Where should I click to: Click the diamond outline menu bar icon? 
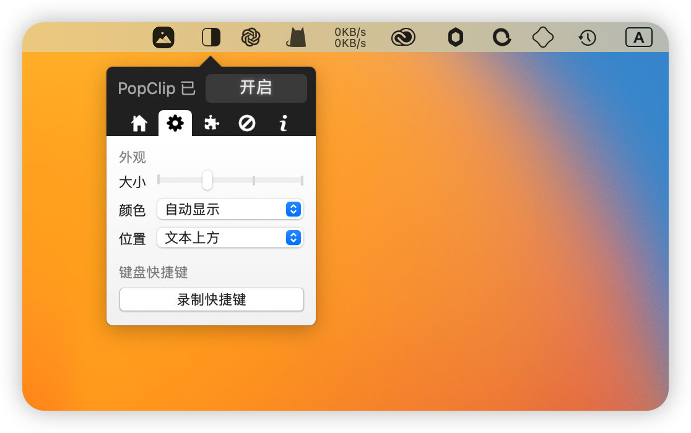point(543,37)
